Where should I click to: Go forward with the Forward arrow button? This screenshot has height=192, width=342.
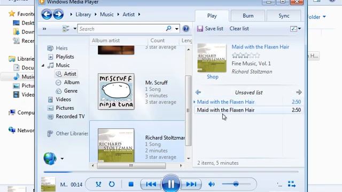click(58, 14)
